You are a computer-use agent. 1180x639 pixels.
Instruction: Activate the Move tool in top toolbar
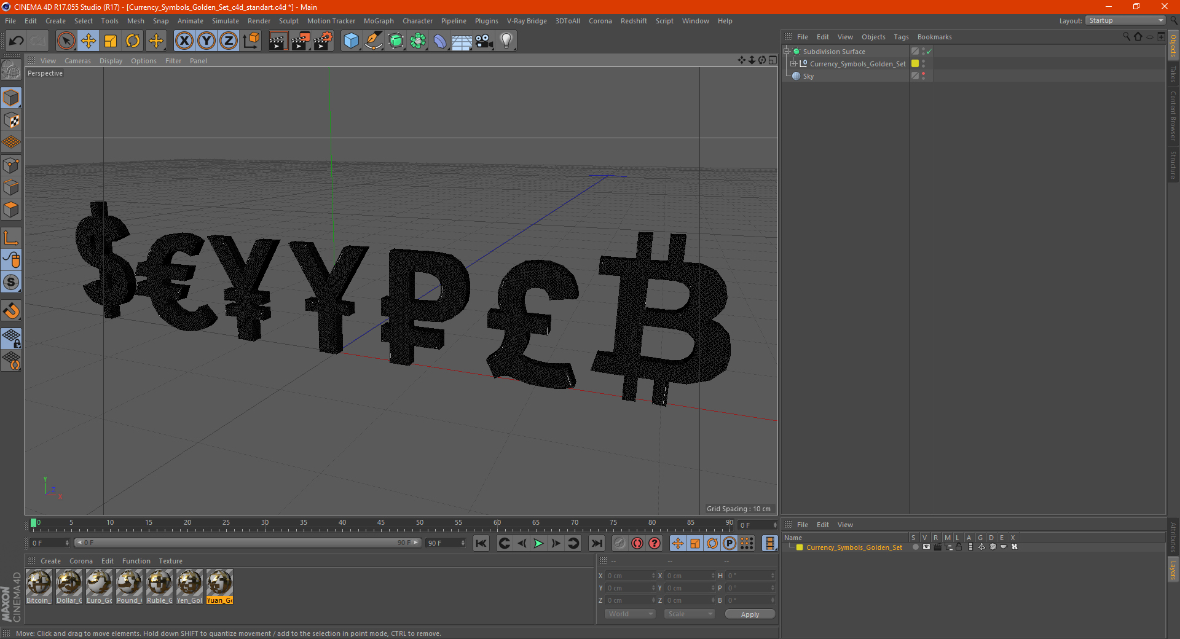88,41
